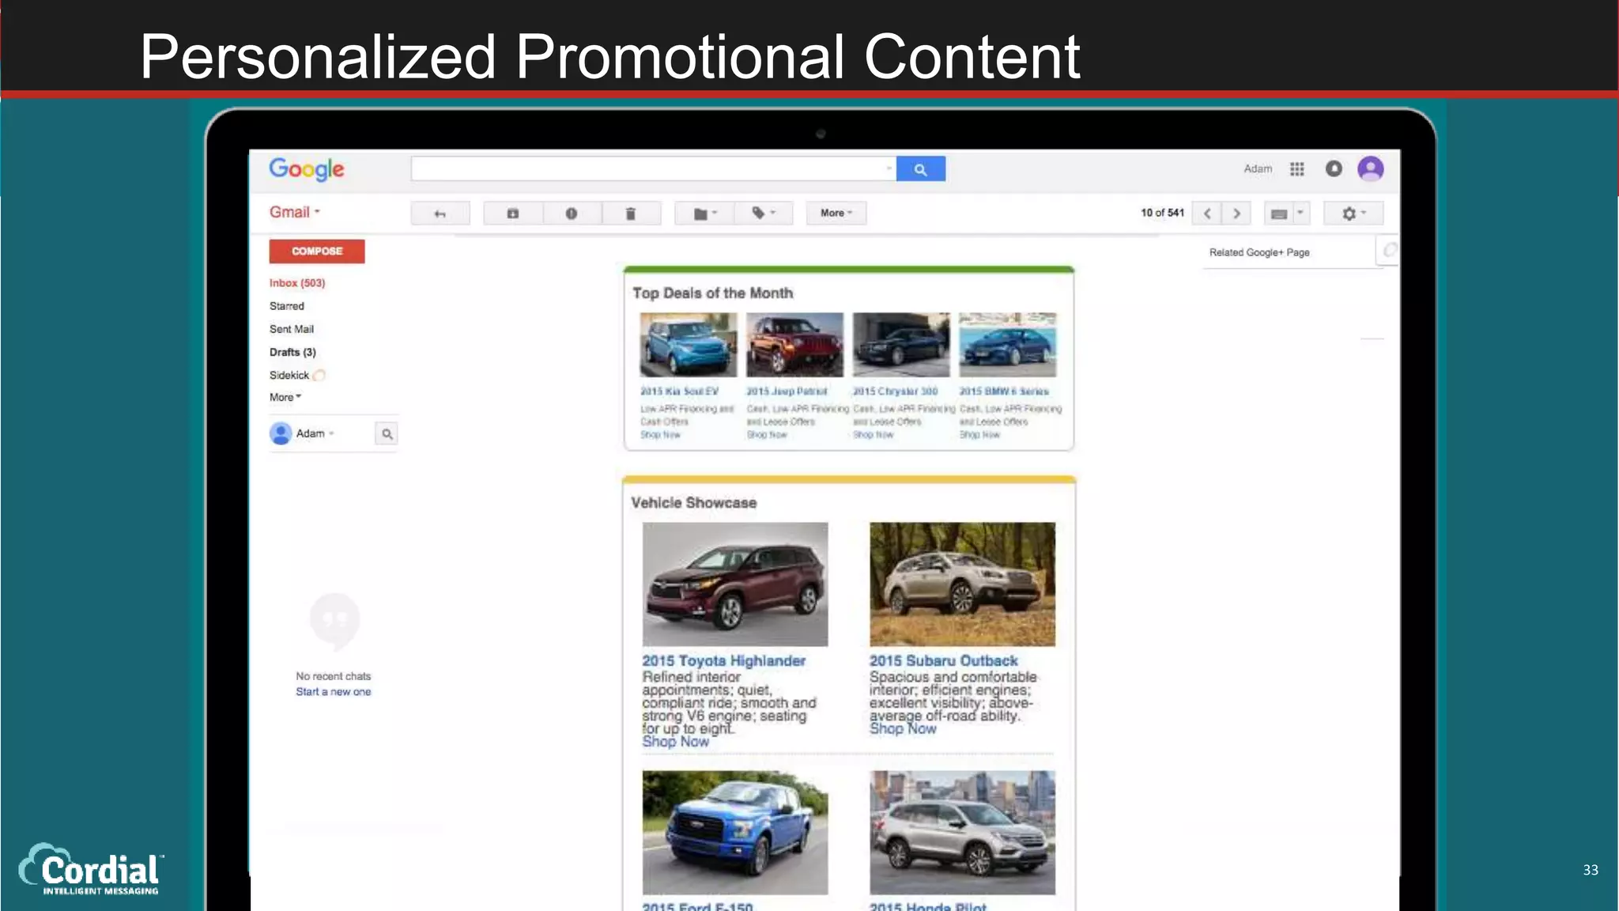Go to the newer message arrow
The image size is (1619, 911).
(x=1207, y=214)
